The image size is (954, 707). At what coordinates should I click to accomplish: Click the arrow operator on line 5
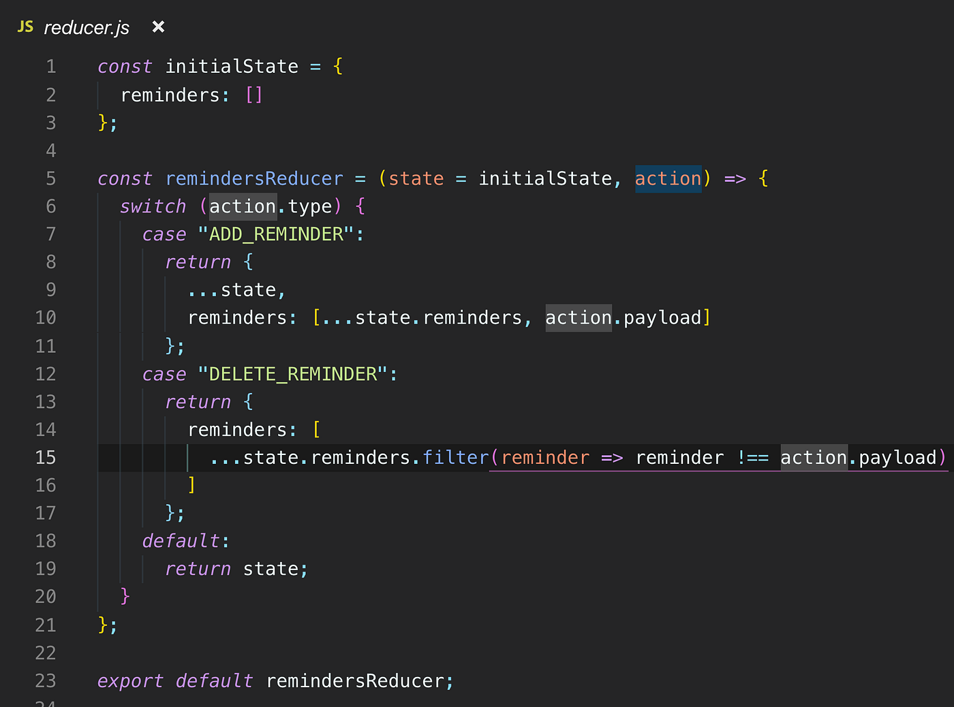pos(735,178)
